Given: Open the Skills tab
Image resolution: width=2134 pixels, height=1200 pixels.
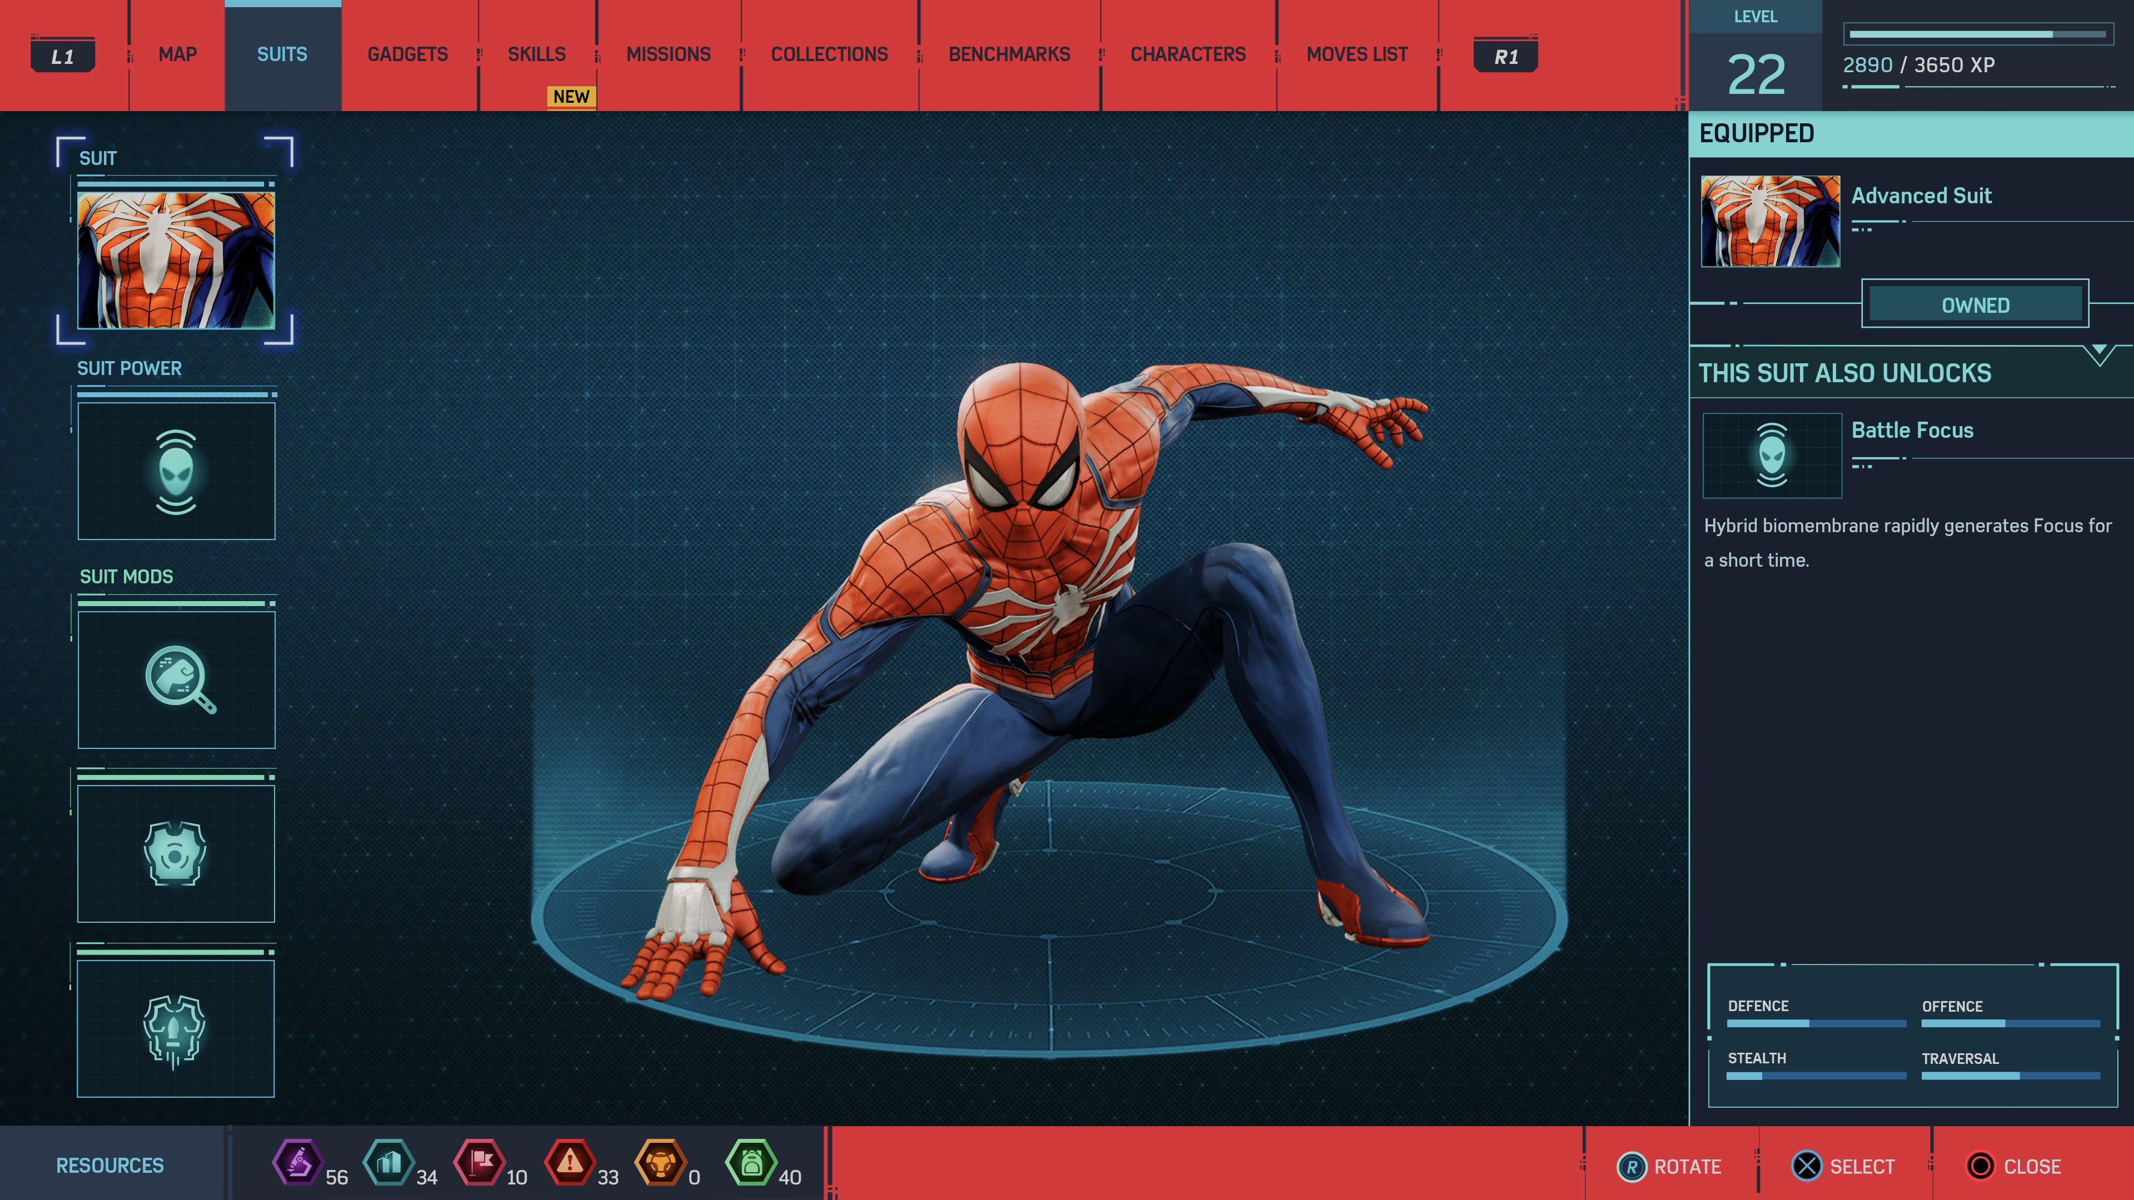Looking at the screenshot, I should tap(537, 54).
